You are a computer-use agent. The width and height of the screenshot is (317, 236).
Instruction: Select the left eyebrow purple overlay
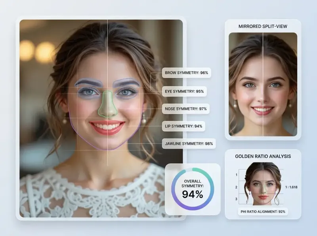tap(87, 83)
